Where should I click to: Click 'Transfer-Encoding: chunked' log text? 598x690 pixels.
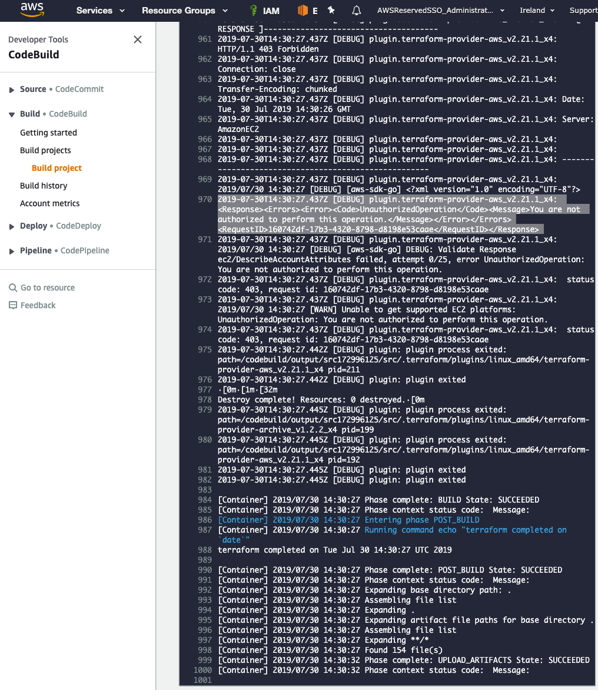coord(277,89)
